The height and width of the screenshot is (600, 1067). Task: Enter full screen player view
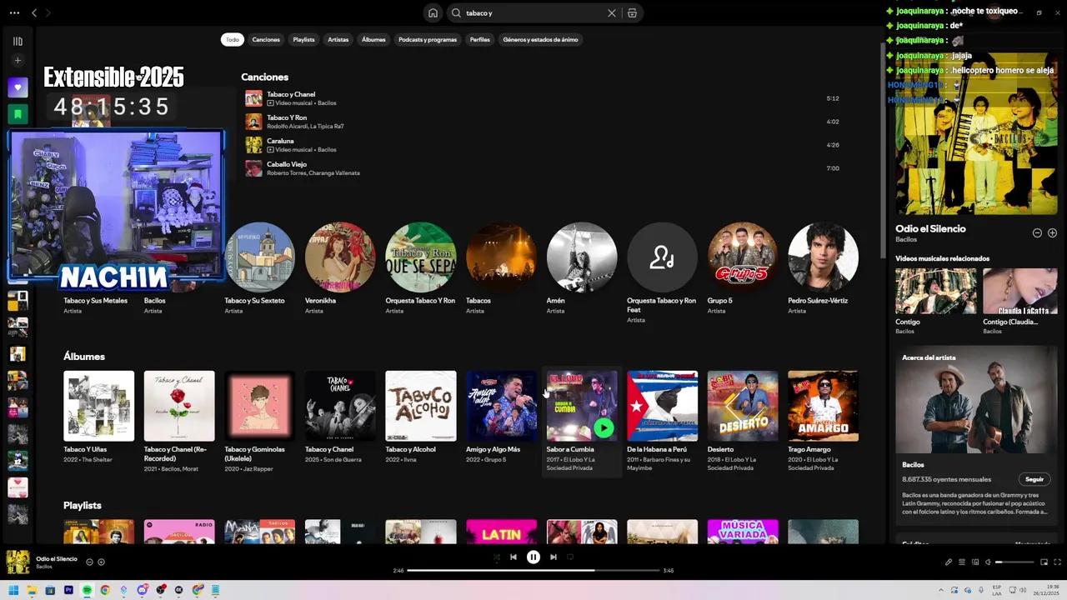pyautogui.click(x=1057, y=562)
